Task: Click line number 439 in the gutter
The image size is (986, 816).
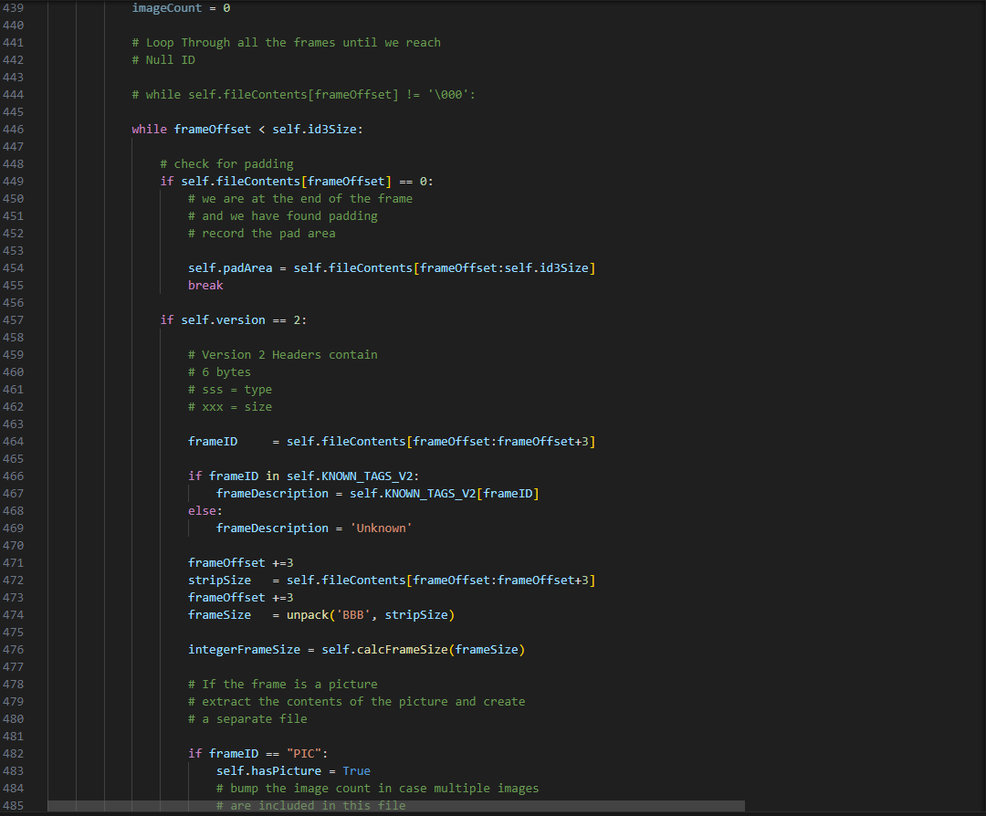Action: click(x=14, y=7)
